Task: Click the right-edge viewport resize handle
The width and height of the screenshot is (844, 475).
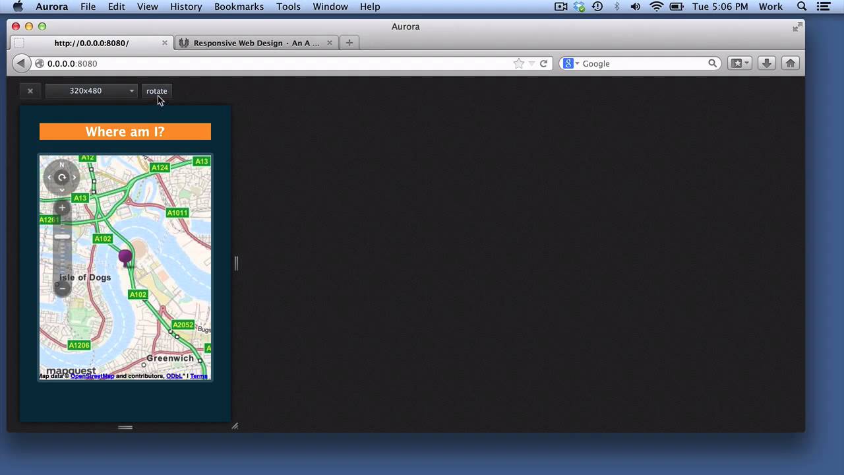Action: coord(236,264)
